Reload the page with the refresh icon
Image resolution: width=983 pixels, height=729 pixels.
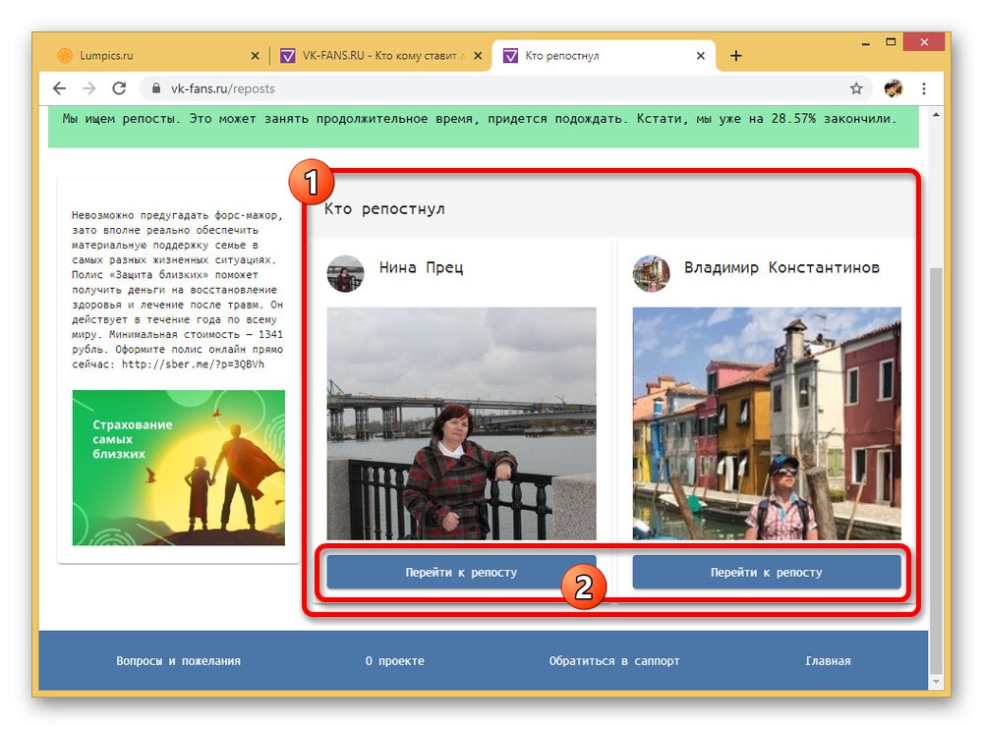(x=119, y=89)
